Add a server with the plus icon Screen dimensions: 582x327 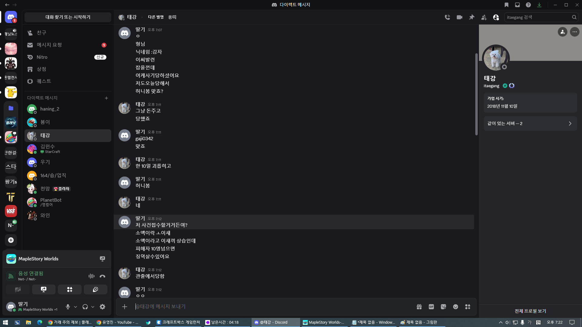(x=11, y=240)
